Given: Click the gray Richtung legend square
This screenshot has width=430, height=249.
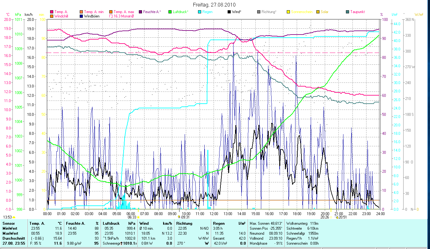Looking at the screenshot, I should [x=259, y=12].
